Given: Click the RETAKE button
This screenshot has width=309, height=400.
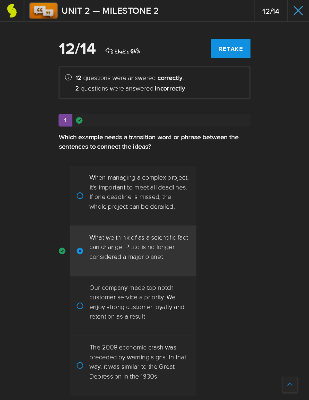Looking at the screenshot, I should [x=230, y=48].
